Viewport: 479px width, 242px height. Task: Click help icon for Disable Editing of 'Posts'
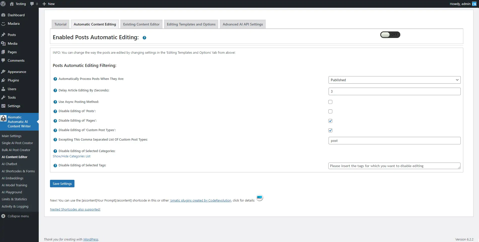pos(55,111)
